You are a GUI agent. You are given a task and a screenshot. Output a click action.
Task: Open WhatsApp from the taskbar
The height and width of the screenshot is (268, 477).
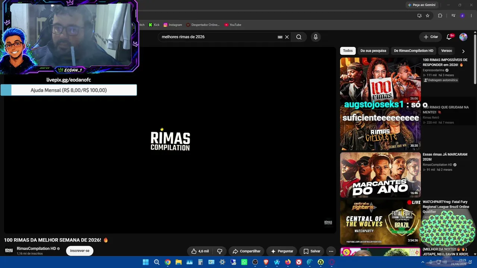[x=244, y=262]
